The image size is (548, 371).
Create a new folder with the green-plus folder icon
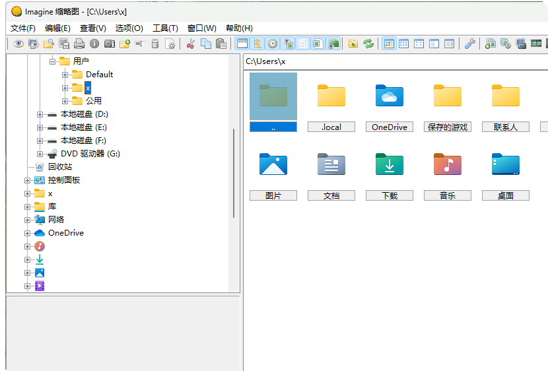[x=125, y=44]
